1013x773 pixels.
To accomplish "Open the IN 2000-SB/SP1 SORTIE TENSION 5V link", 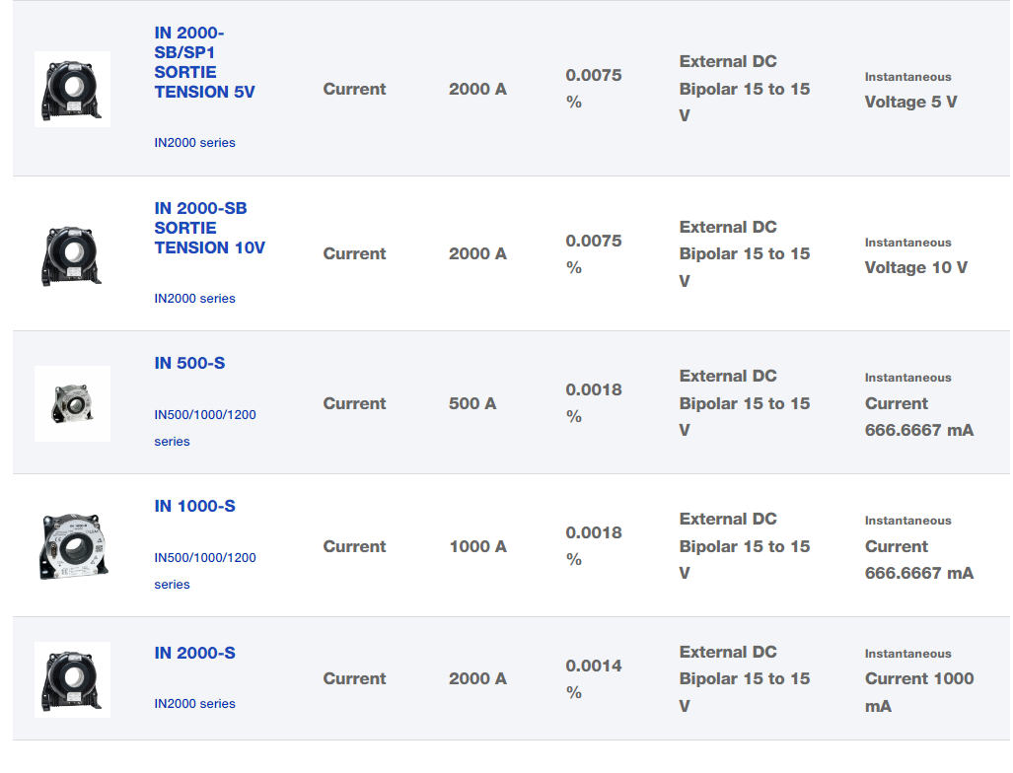I will [x=204, y=62].
